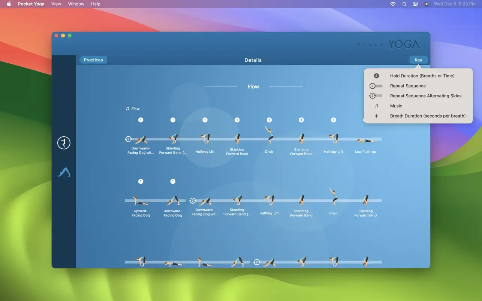Click the Chair pose in first row
Screen dimensions: 482x301
pos(269,136)
